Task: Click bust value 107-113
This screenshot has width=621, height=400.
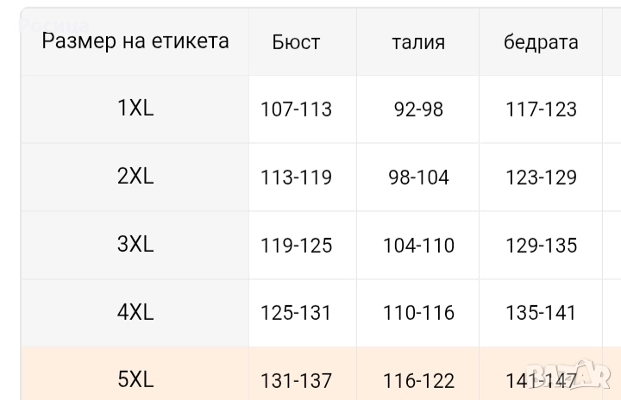Action: coord(296,109)
